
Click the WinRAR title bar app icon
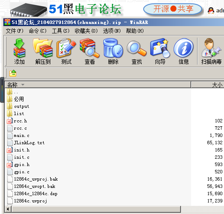point(7,22)
